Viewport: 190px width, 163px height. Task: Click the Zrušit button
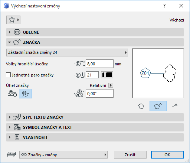(x=130, y=155)
